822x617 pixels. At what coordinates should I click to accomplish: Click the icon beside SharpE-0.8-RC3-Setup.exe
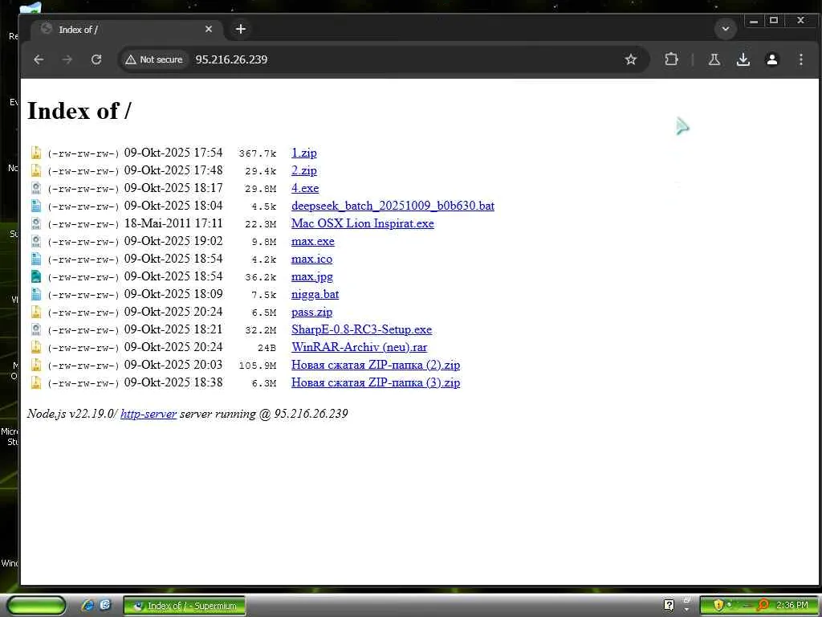[35, 329]
